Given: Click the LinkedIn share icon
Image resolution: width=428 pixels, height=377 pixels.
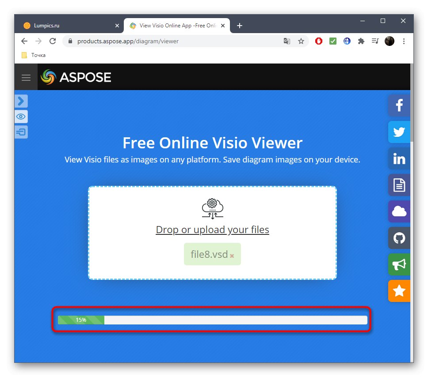Looking at the screenshot, I should pos(399,158).
